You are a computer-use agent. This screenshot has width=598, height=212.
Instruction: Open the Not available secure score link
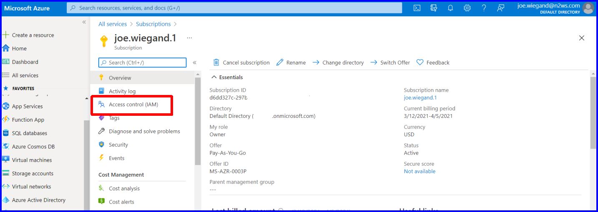(x=420, y=171)
